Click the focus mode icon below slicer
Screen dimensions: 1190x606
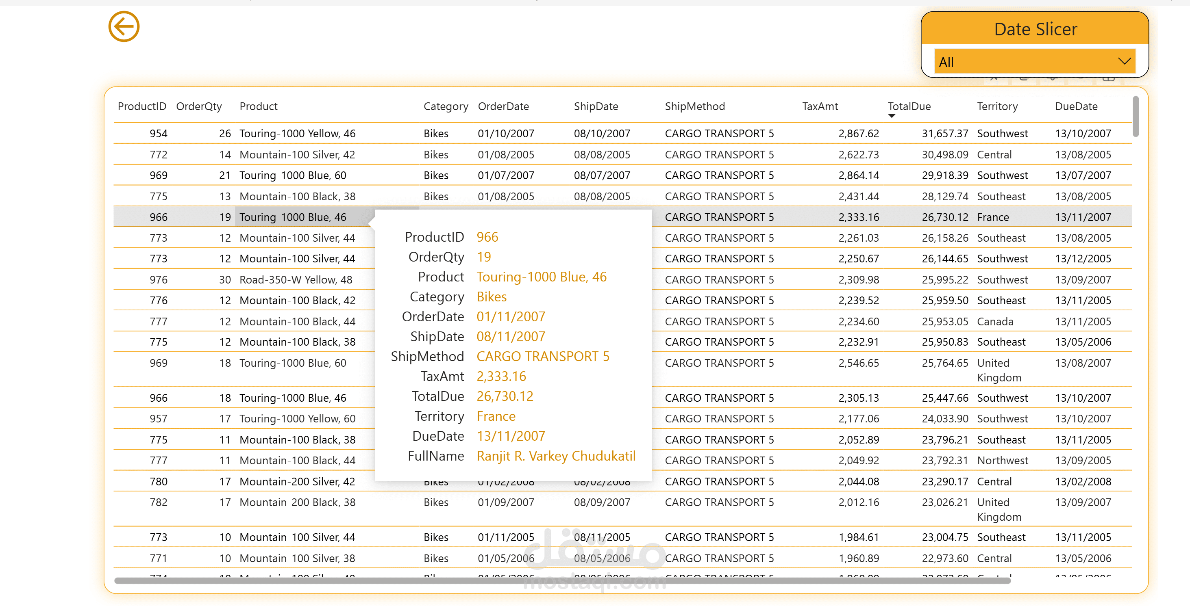click(1108, 79)
